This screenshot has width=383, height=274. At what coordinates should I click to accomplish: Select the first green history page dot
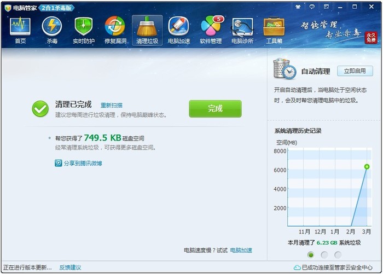[x=311, y=255]
